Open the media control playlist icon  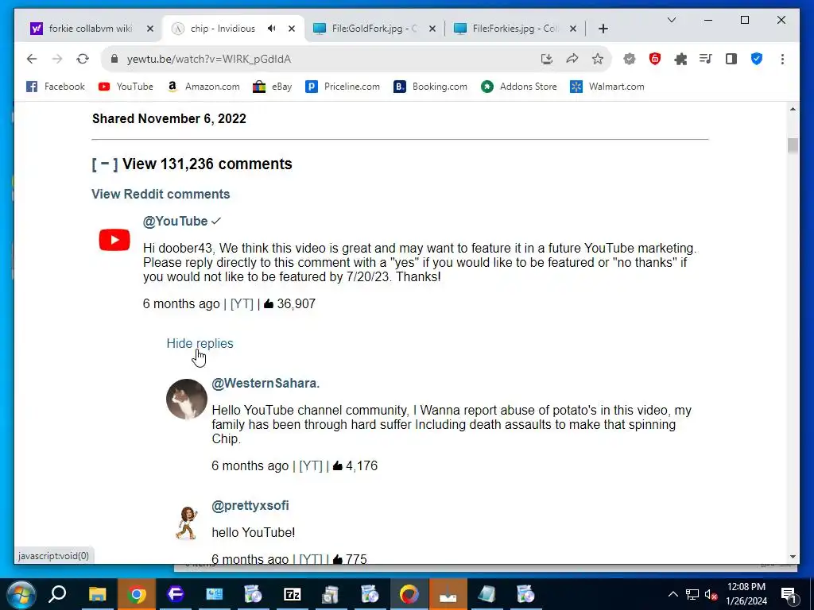706,59
